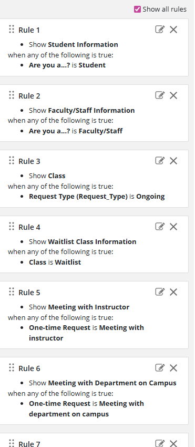Select the Show all rules label
Viewport: 195px width, 447px height.
(x=165, y=9)
